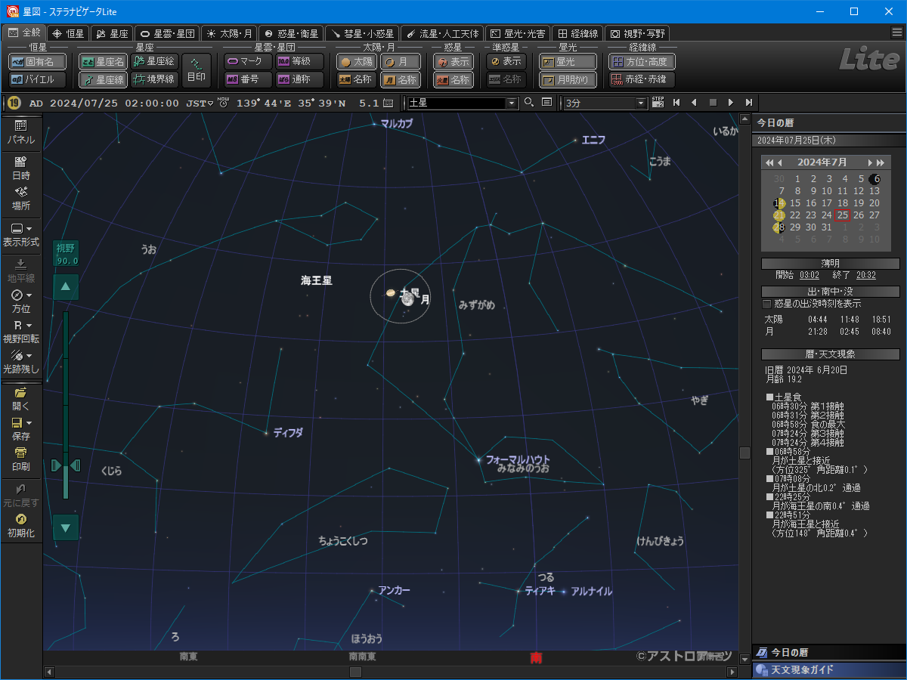The width and height of the screenshot is (907, 680).
Task: Switch to the 彗星・小惑星 tab
Action: point(363,33)
